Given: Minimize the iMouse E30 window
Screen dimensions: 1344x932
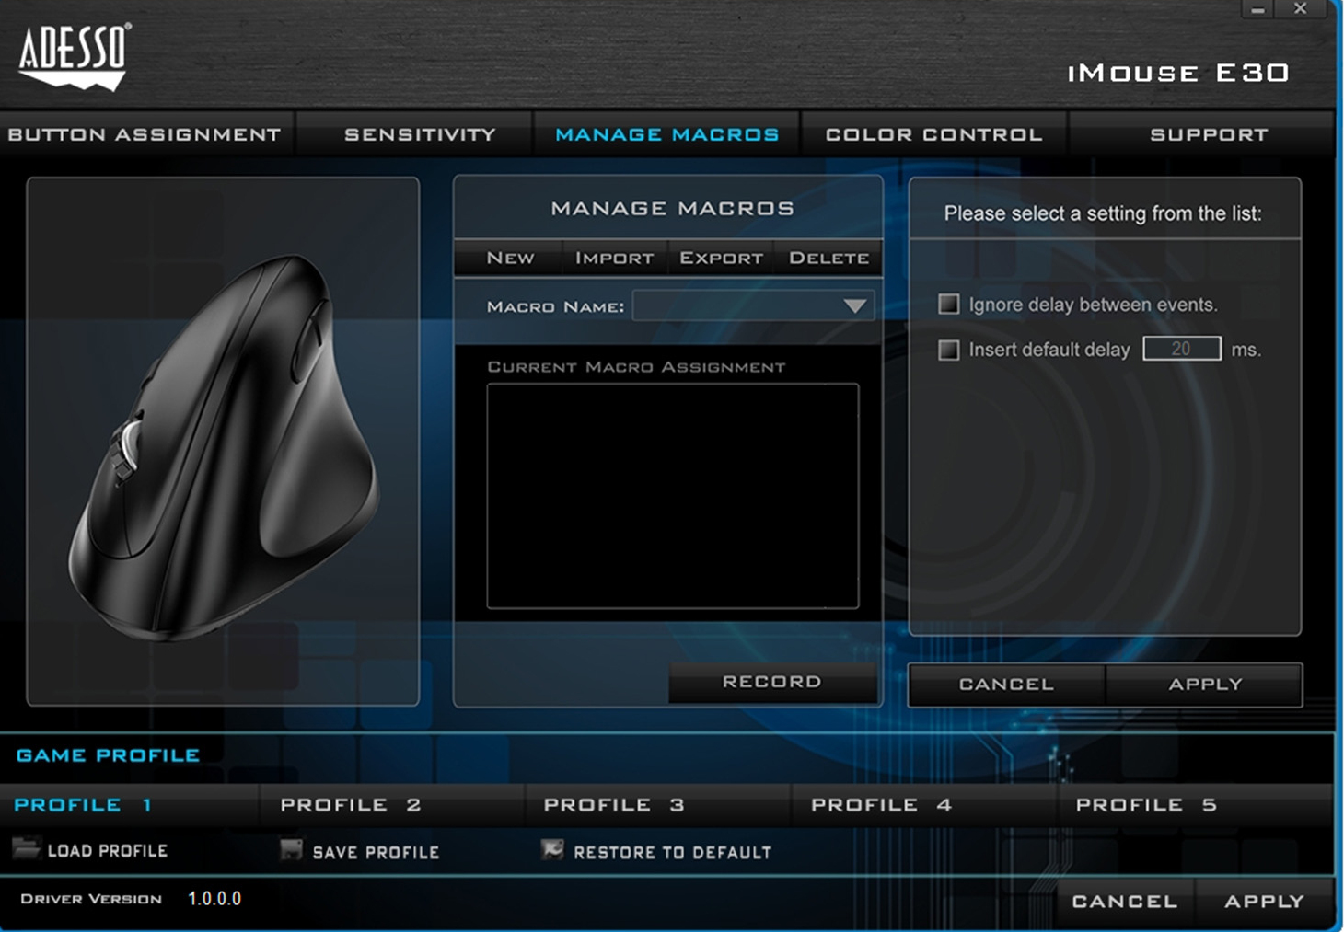Looking at the screenshot, I should [x=1257, y=9].
